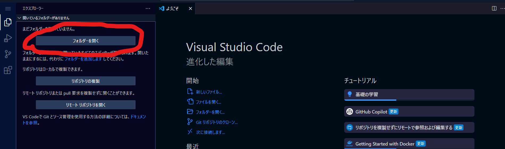The image size is (505, 149).
Task: Click the Git リポジトリのクローン... link
Action: [217, 122]
